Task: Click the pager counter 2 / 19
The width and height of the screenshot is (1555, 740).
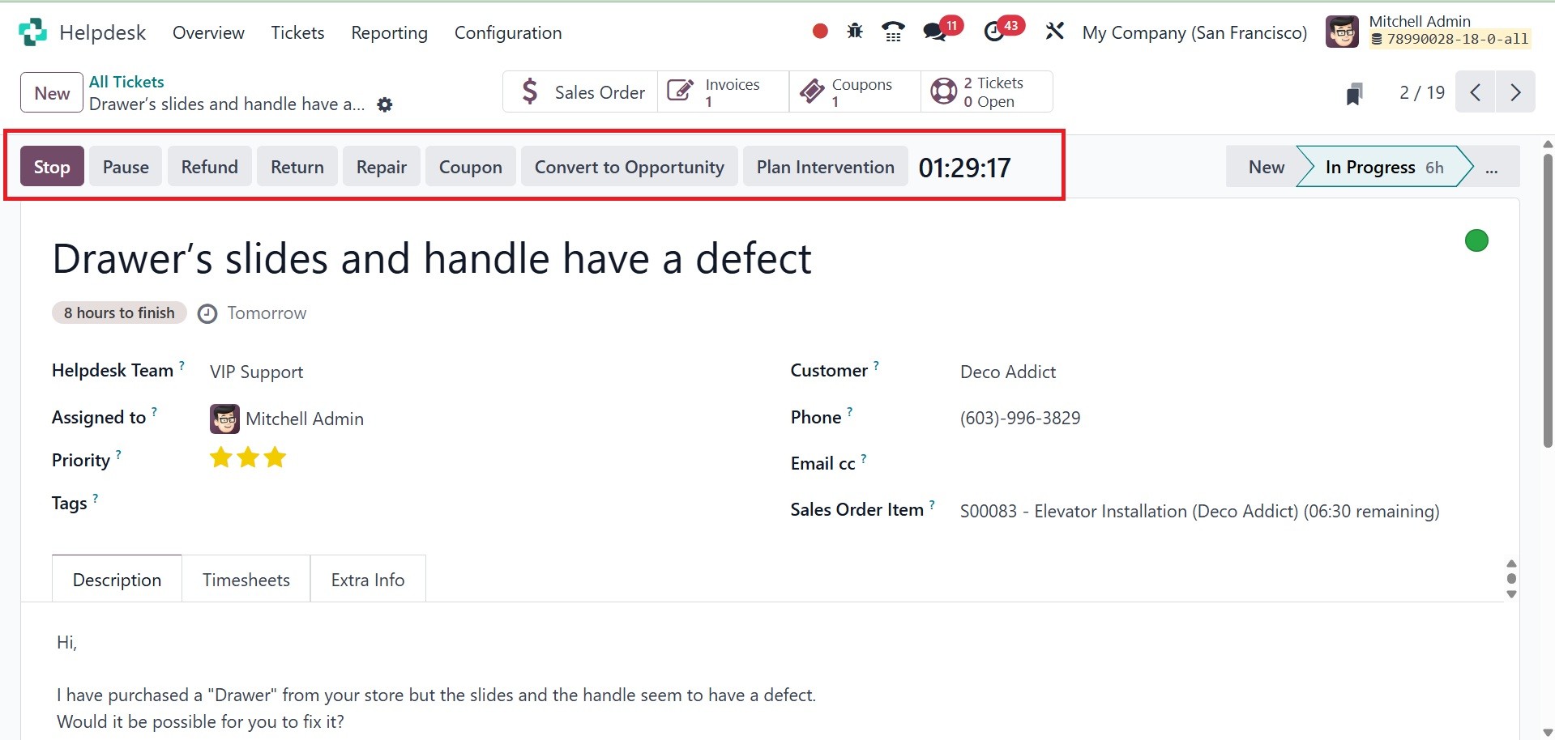Action: 1422,92
